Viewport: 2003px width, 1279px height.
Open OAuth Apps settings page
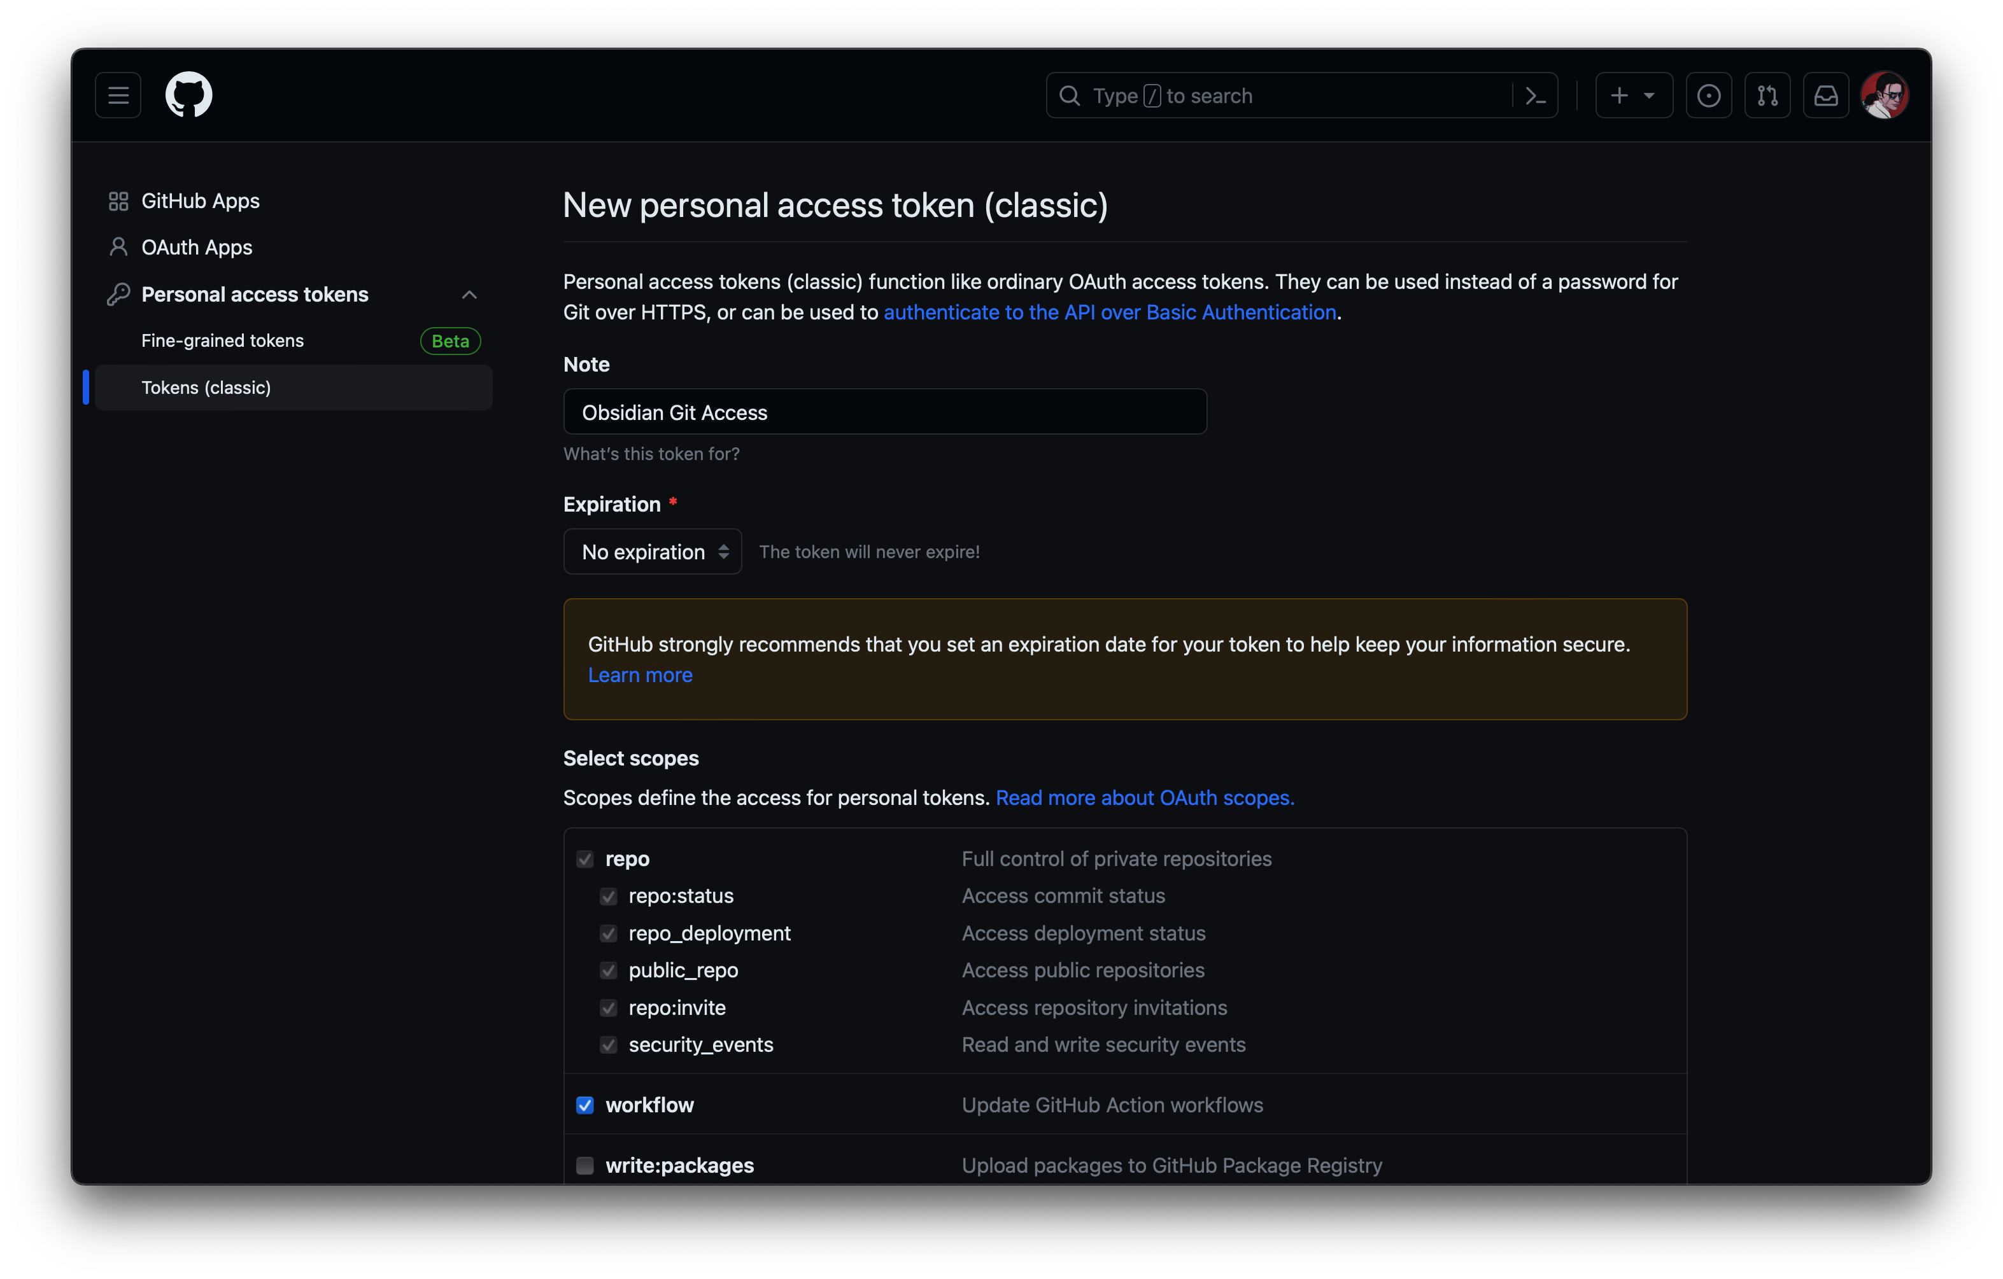(195, 245)
